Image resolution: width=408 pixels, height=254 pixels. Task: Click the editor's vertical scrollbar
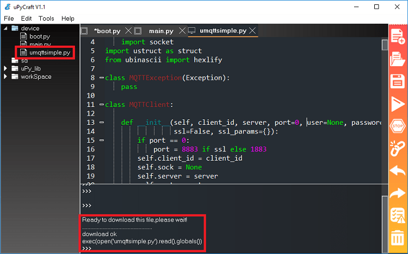point(384,109)
